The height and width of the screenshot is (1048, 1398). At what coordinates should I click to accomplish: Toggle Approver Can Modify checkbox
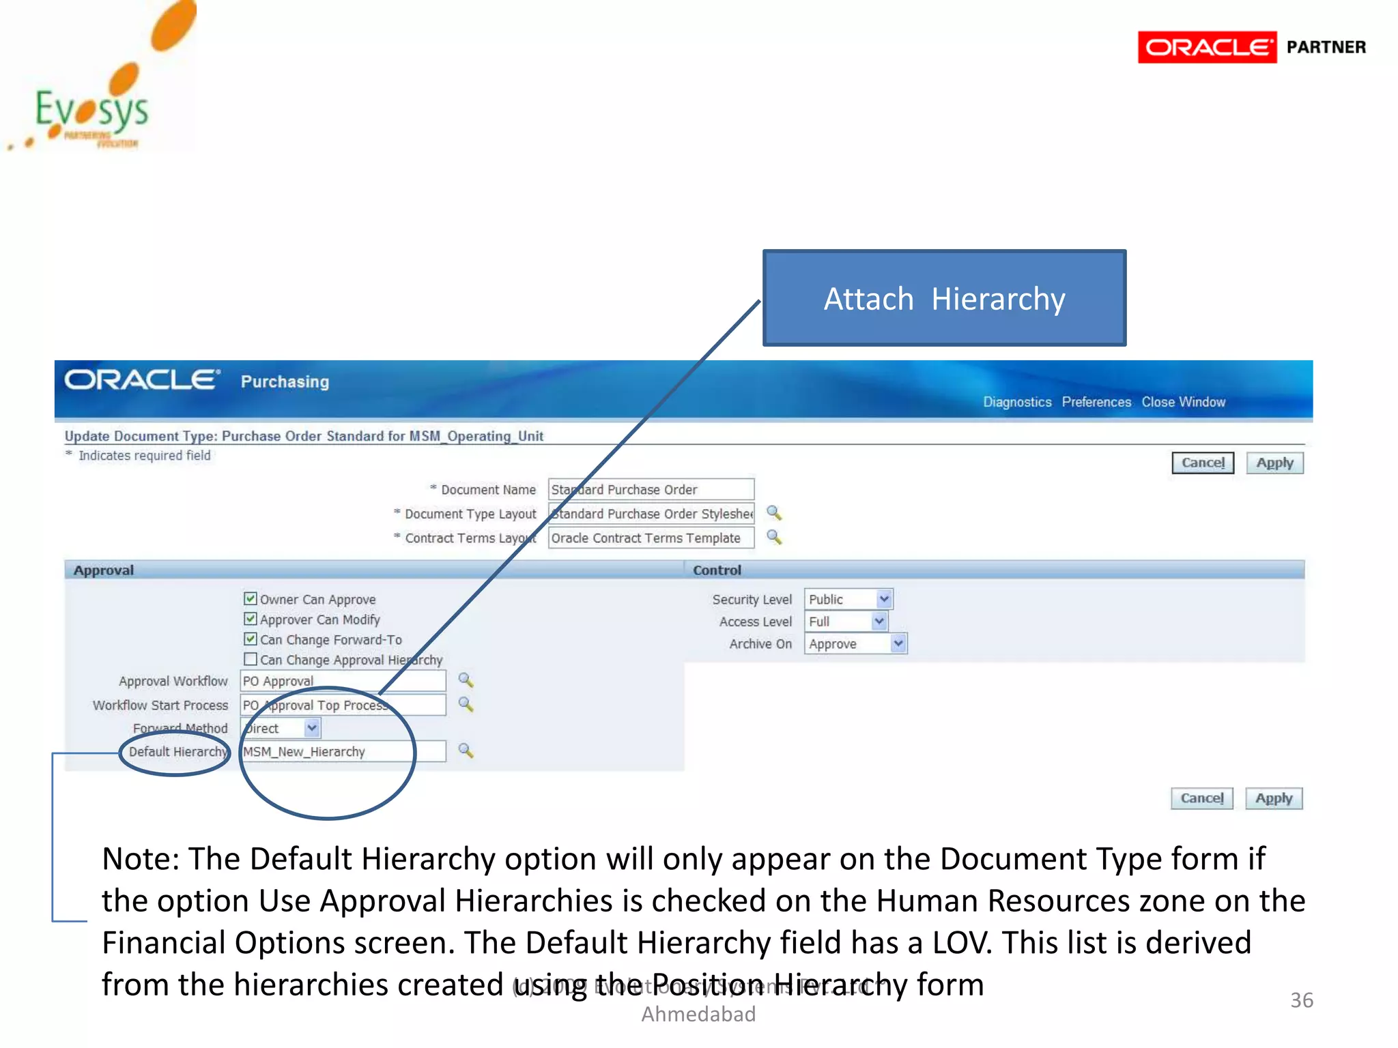click(251, 619)
